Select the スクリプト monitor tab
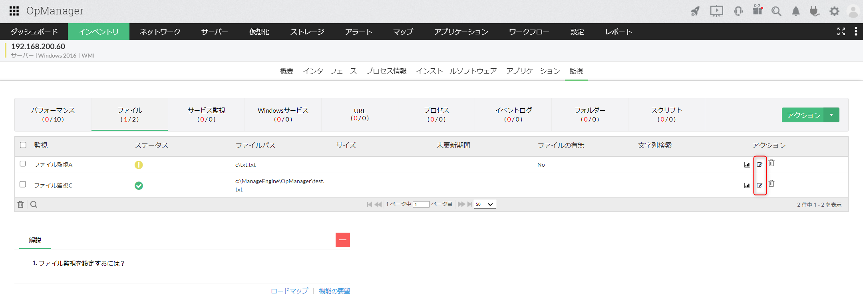 667,115
